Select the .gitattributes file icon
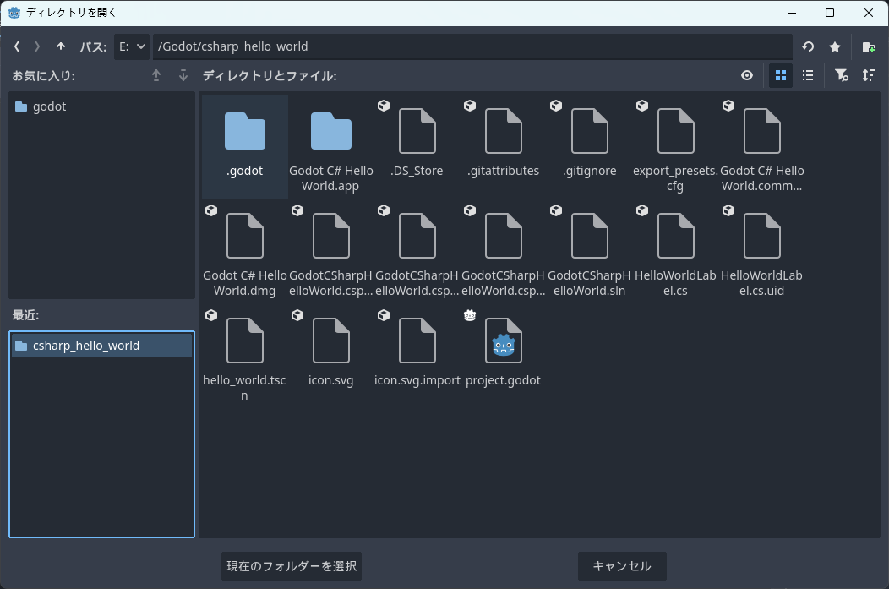Screen dimensions: 889x589 coord(504,132)
